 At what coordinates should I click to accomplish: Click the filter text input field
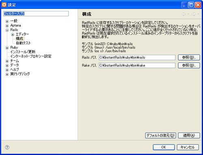point(36,13)
